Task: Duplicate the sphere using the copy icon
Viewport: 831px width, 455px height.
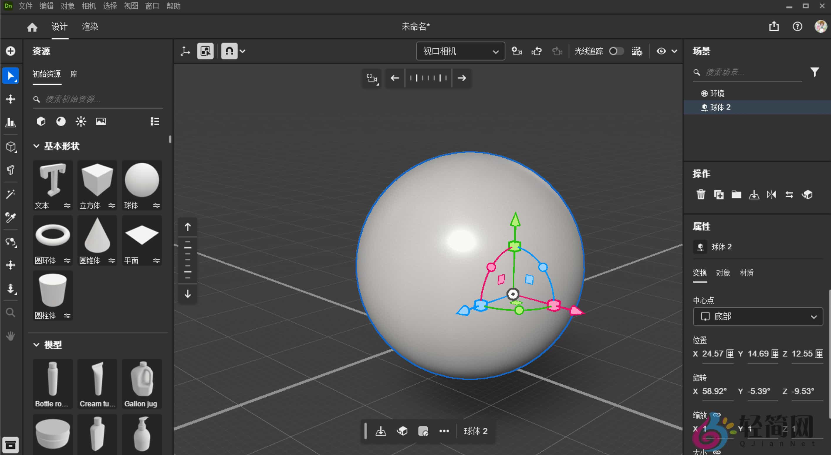Action: (719, 194)
